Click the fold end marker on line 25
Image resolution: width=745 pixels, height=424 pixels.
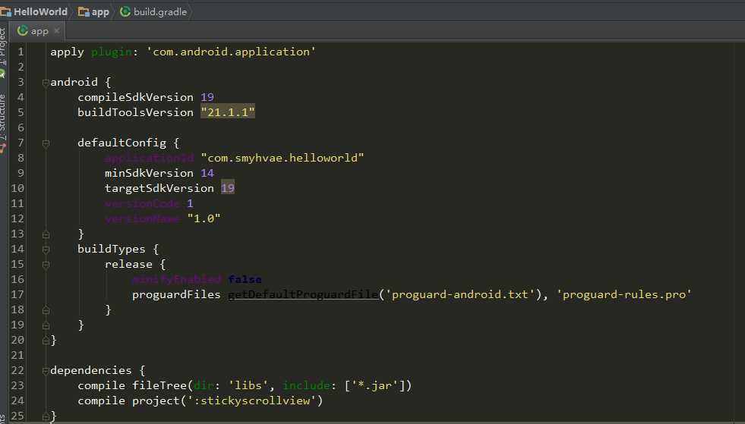pos(46,416)
